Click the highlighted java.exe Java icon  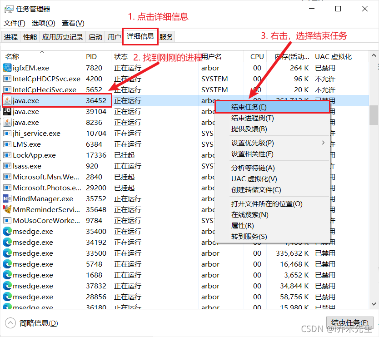point(7,101)
